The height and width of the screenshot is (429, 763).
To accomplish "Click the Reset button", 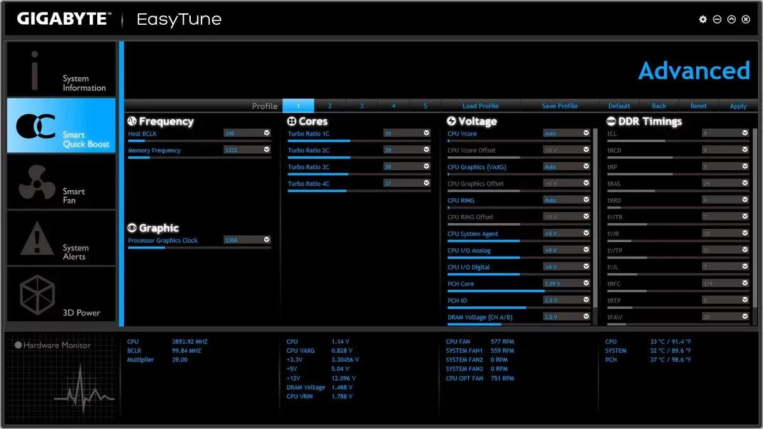I will point(699,106).
